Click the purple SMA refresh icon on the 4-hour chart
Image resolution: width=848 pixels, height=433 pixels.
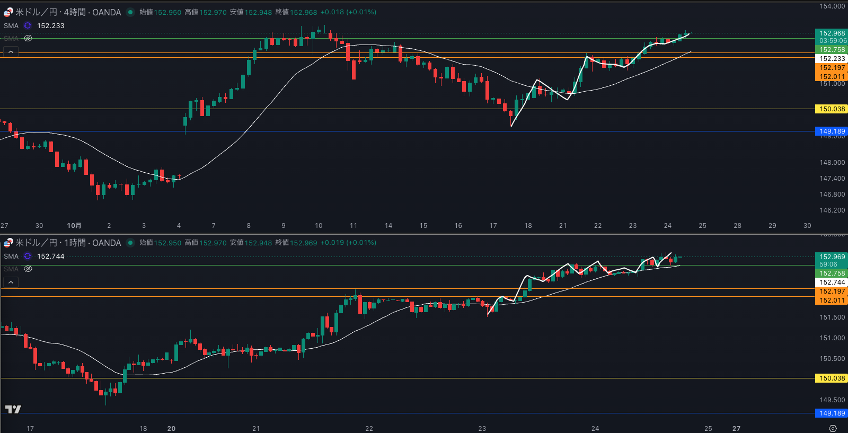[28, 25]
